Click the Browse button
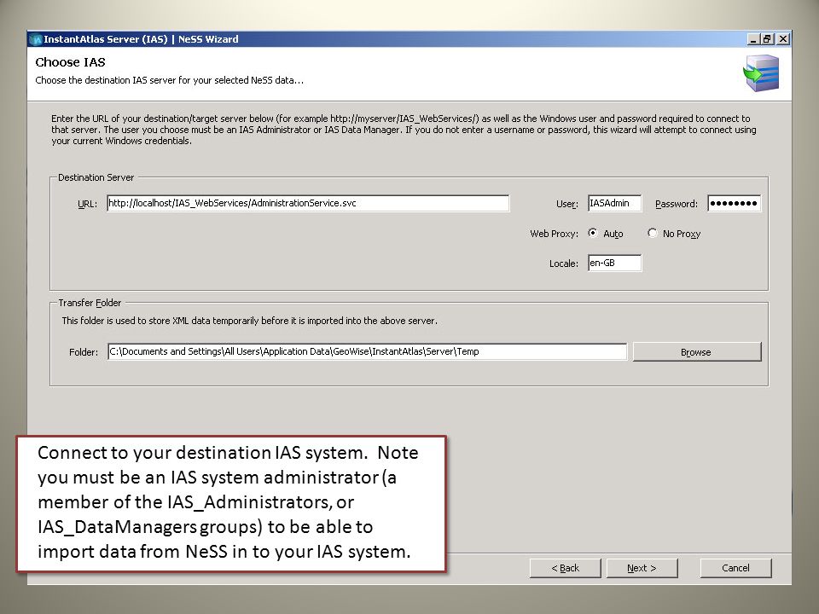 click(x=696, y=352)
